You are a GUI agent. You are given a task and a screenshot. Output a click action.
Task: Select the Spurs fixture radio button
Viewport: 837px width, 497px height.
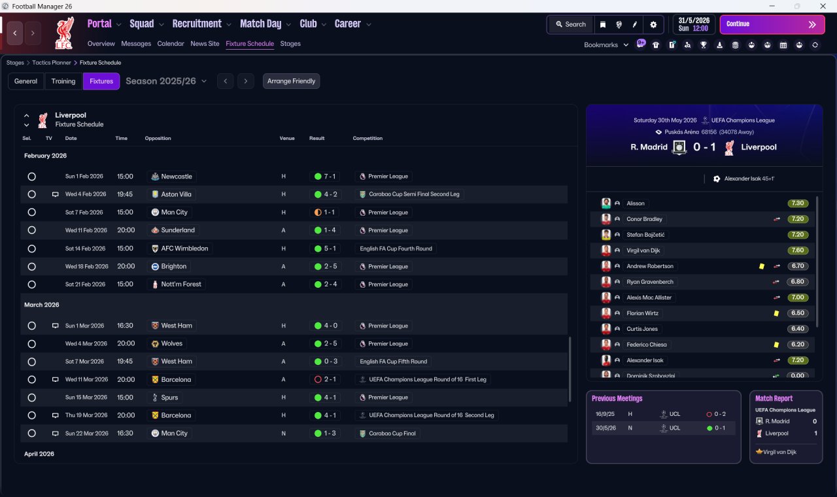[31, 398]
